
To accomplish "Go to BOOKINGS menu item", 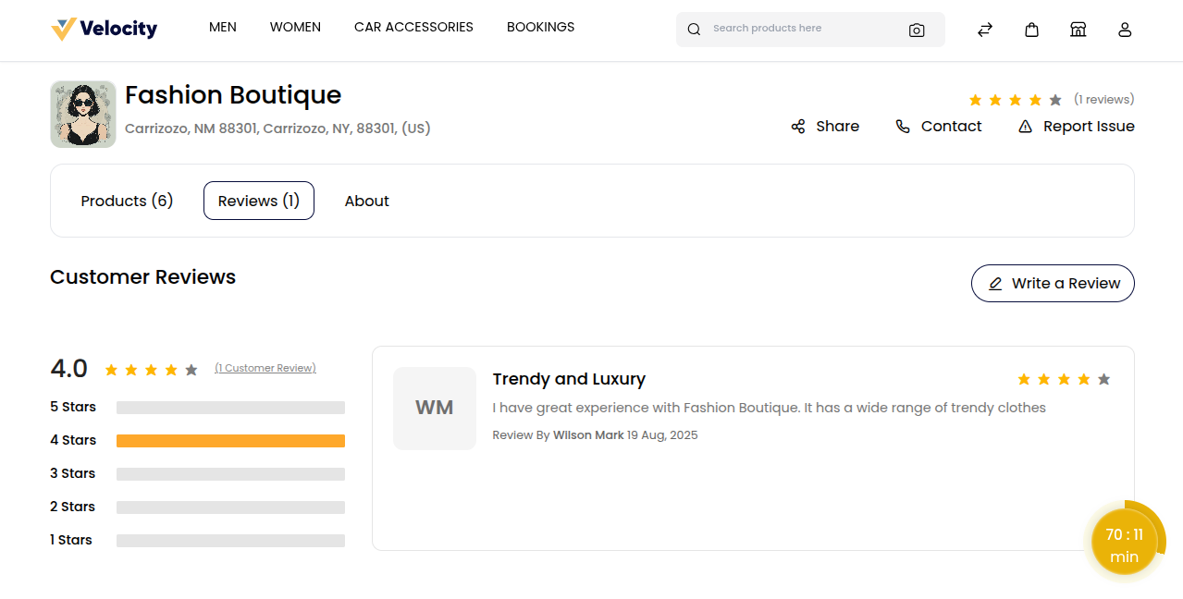I will click(x=540, y=27).
